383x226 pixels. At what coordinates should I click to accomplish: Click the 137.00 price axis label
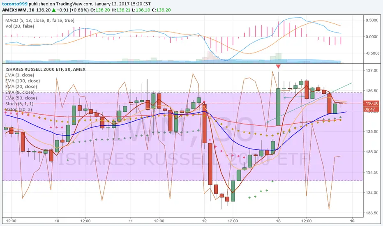coord(371,70)
